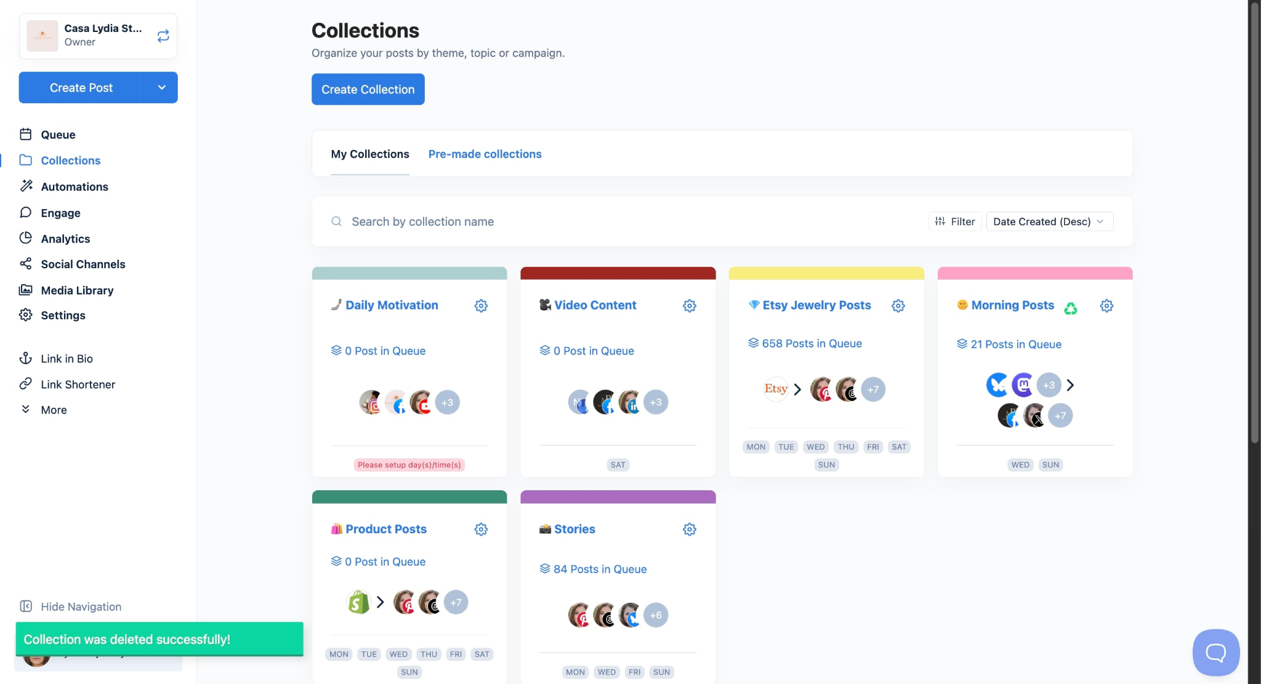Screen dimensions: 1261x684
Task: Click the Etsy source icon
Action: (x=776, y=389)
